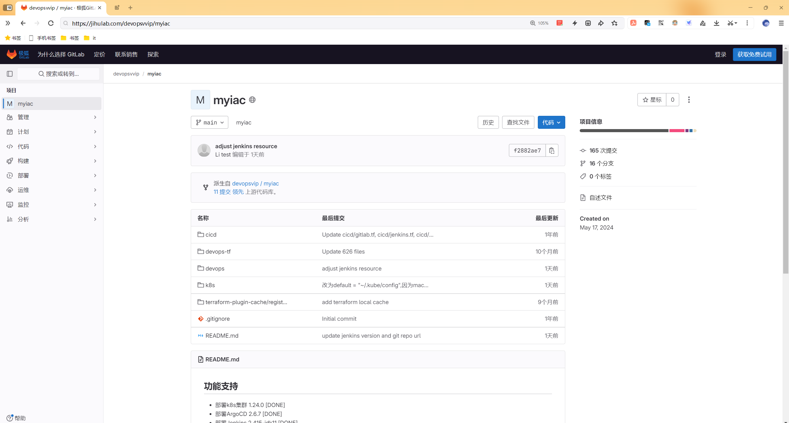
Task: Expand the 运维 sidebar section
Action: (52, 190)
